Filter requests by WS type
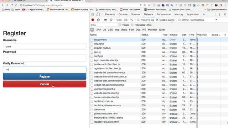 click(x=144, y=30)
